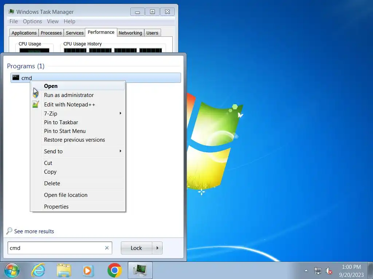Image resolution: width=373 pixels, height=279 pixels.
Task: Click the Show desktop strip on taskbar
Action: point(370,270)
